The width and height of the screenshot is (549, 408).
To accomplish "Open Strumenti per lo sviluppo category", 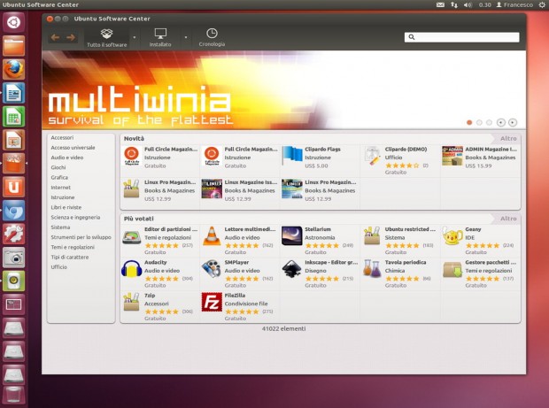I will point(81,237).
